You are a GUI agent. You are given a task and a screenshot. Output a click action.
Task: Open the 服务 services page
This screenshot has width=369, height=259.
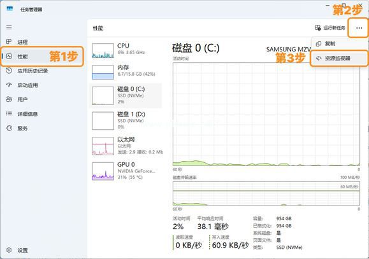tap(22, 129)
